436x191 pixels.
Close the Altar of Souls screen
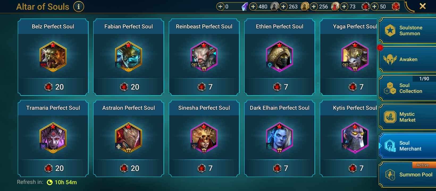(422, 6)
